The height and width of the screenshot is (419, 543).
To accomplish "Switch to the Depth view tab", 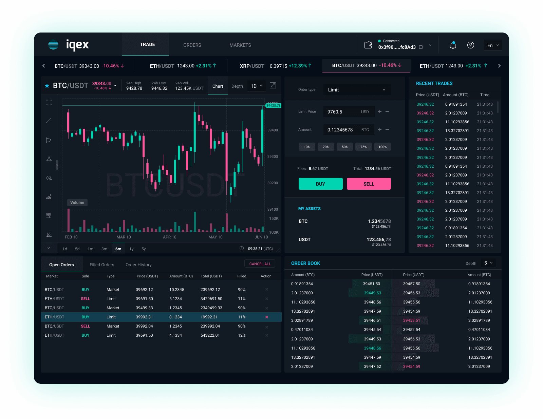I will [x=237, y=86].
